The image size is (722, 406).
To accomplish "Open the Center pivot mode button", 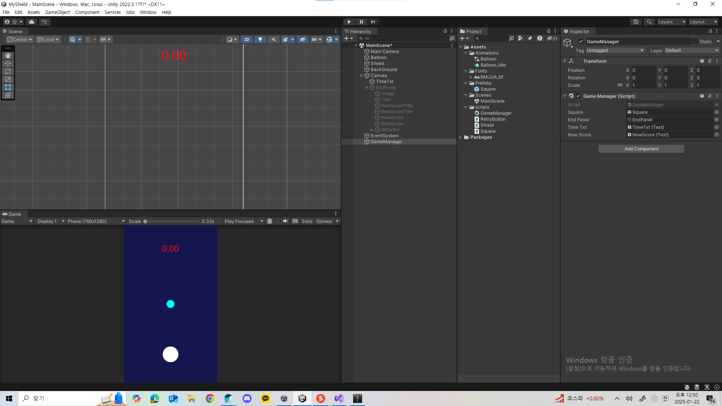I will pos(20,39).
